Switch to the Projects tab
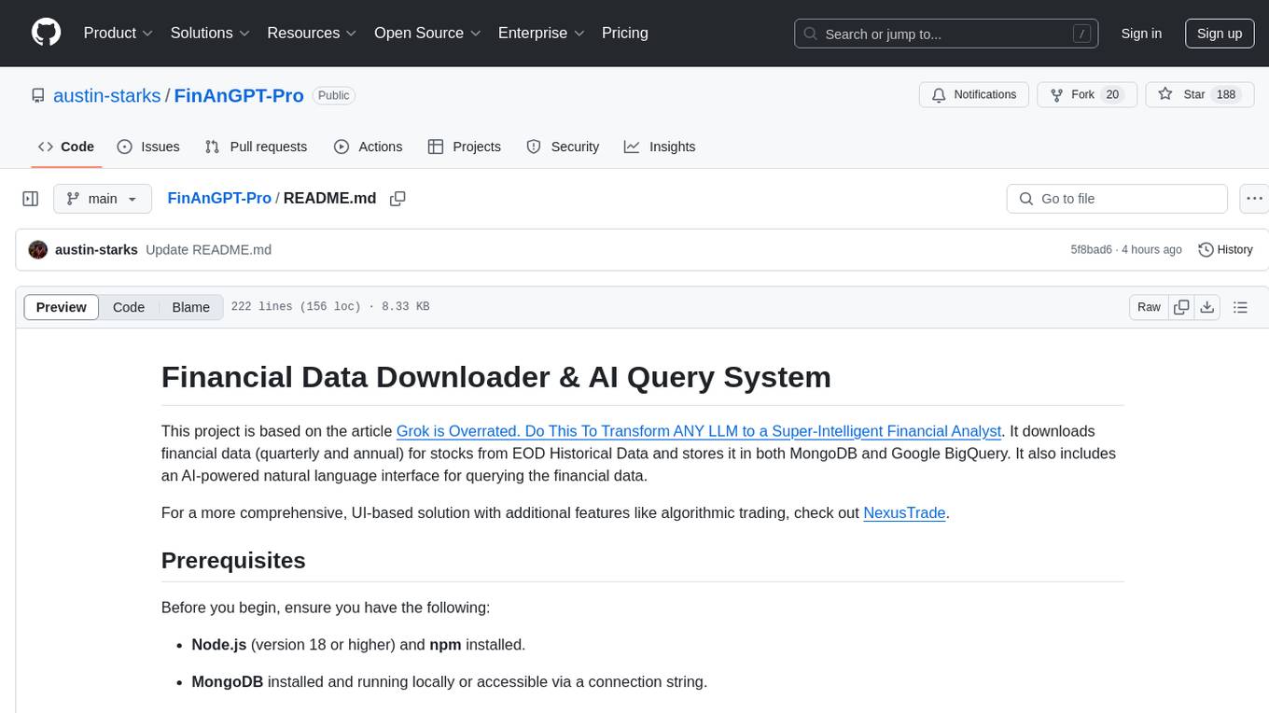Viewport: 1269px width, 713px height. pyautogui.click(x=465, y=147)
